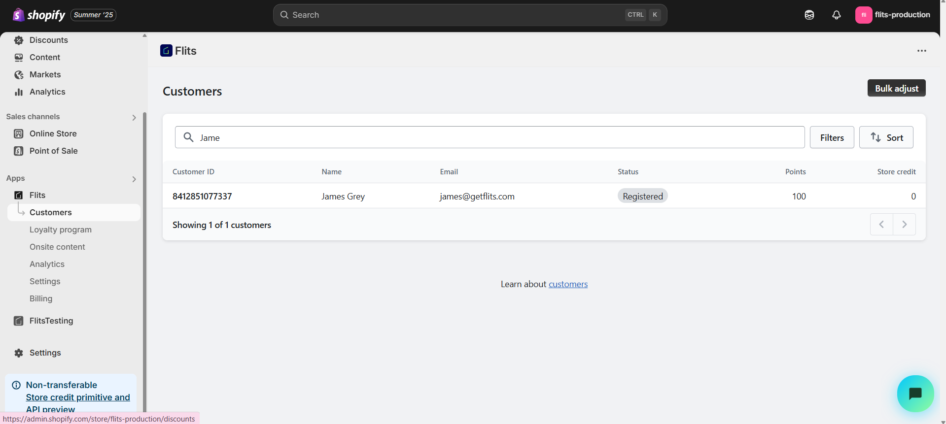Viewport: 946px width, 424px height.
Task: Click the name James Grey
Action: tap(343, 196)
